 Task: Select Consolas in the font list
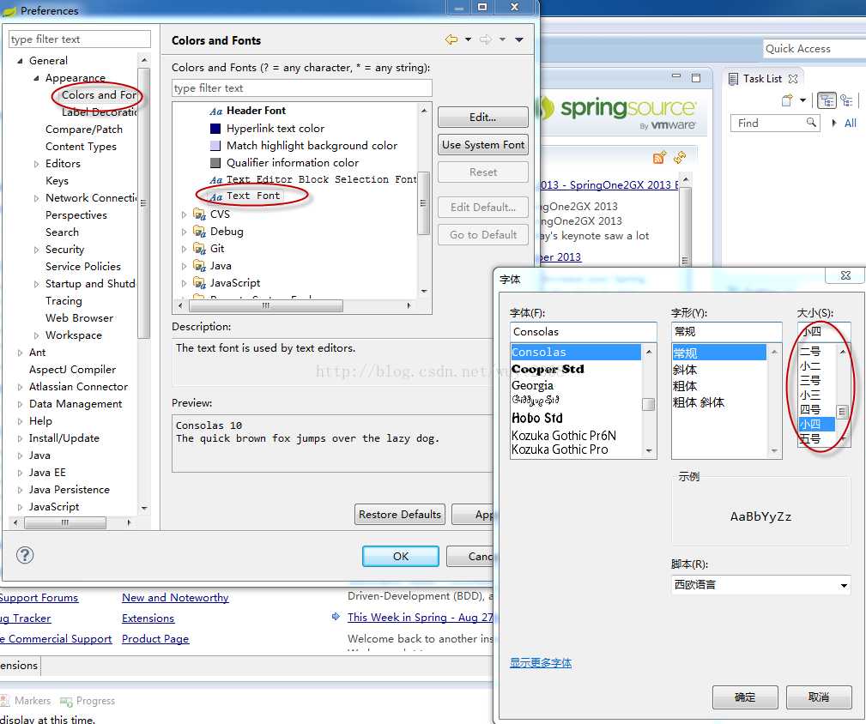click(x=576, y=352)
